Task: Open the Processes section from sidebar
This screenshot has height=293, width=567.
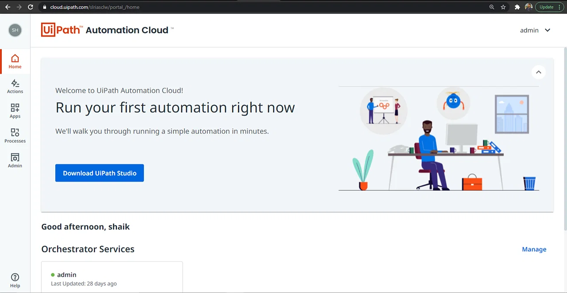Action: 15,135
